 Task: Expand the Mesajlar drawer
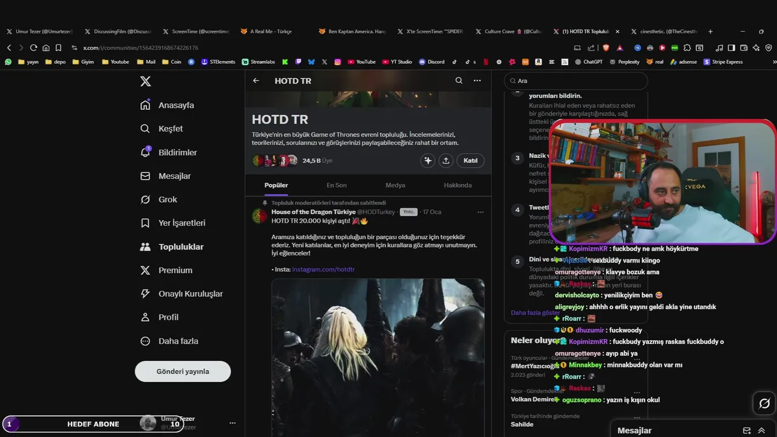(x=761, y=430)
